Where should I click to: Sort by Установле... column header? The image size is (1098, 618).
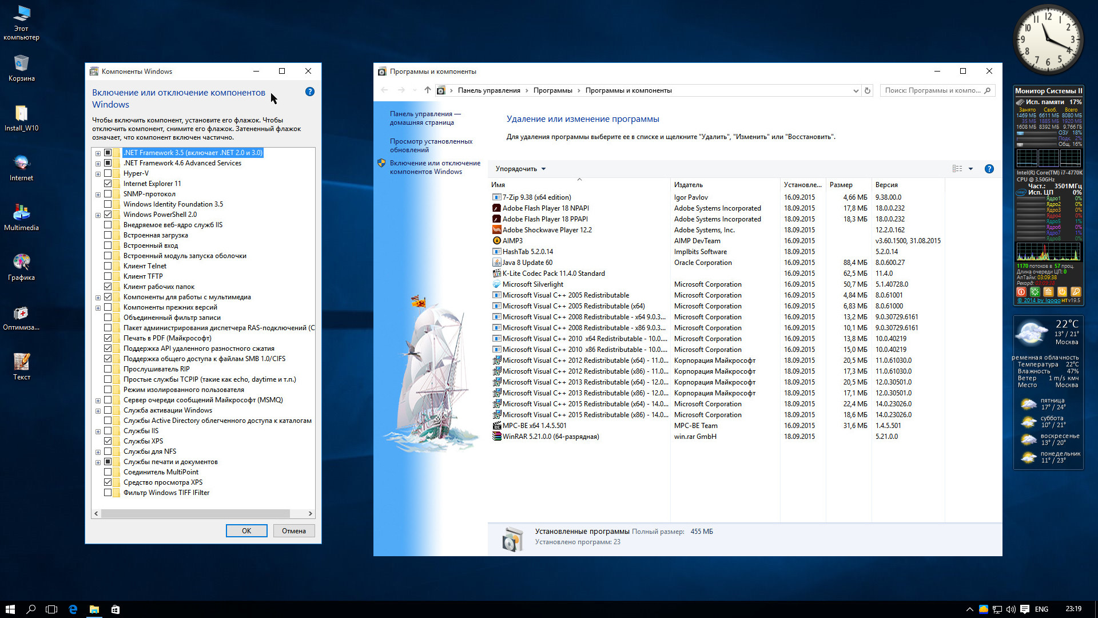pos(803,185)
